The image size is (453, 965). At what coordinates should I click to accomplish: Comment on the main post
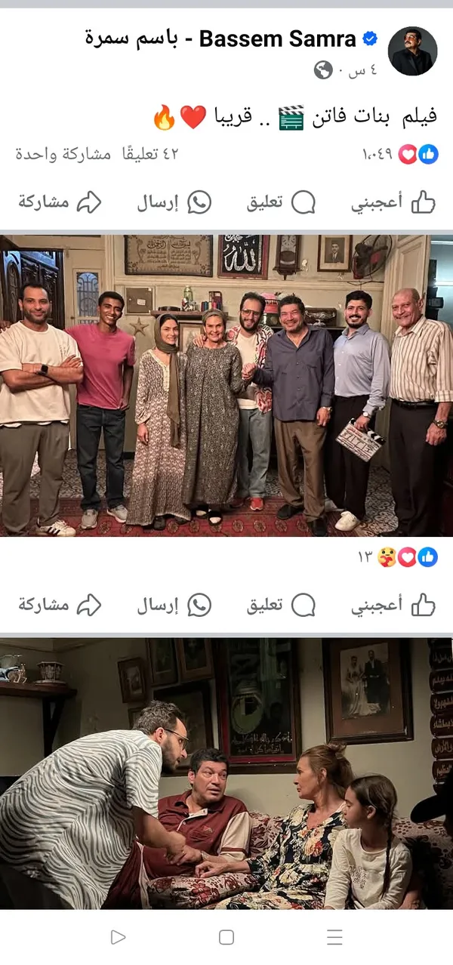pos(281,202)
